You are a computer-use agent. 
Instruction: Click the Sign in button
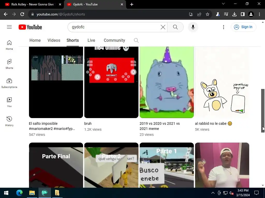pos(243,27)
